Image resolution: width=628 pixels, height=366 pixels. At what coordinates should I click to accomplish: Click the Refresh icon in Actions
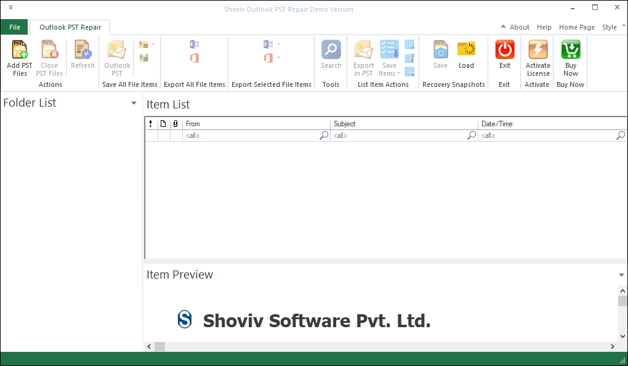(83, 49)
